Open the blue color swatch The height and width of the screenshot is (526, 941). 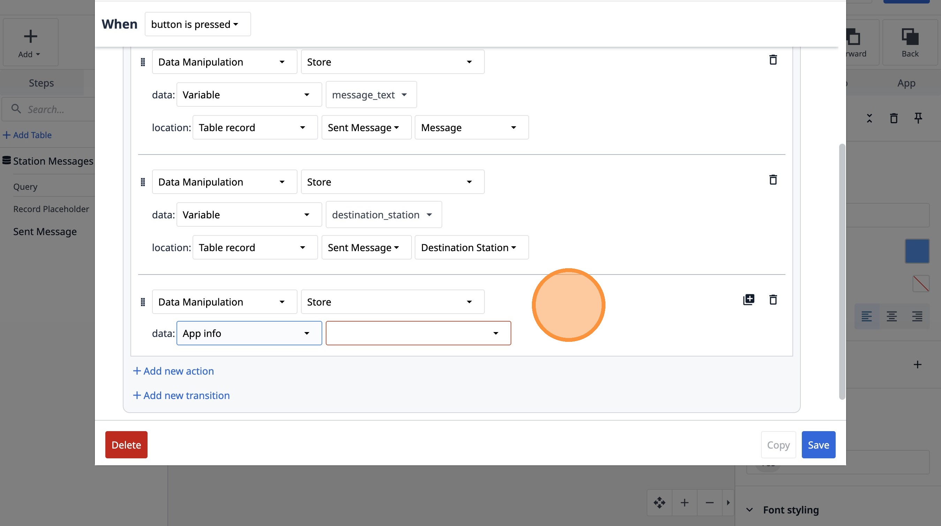click(x=917, y=251)
